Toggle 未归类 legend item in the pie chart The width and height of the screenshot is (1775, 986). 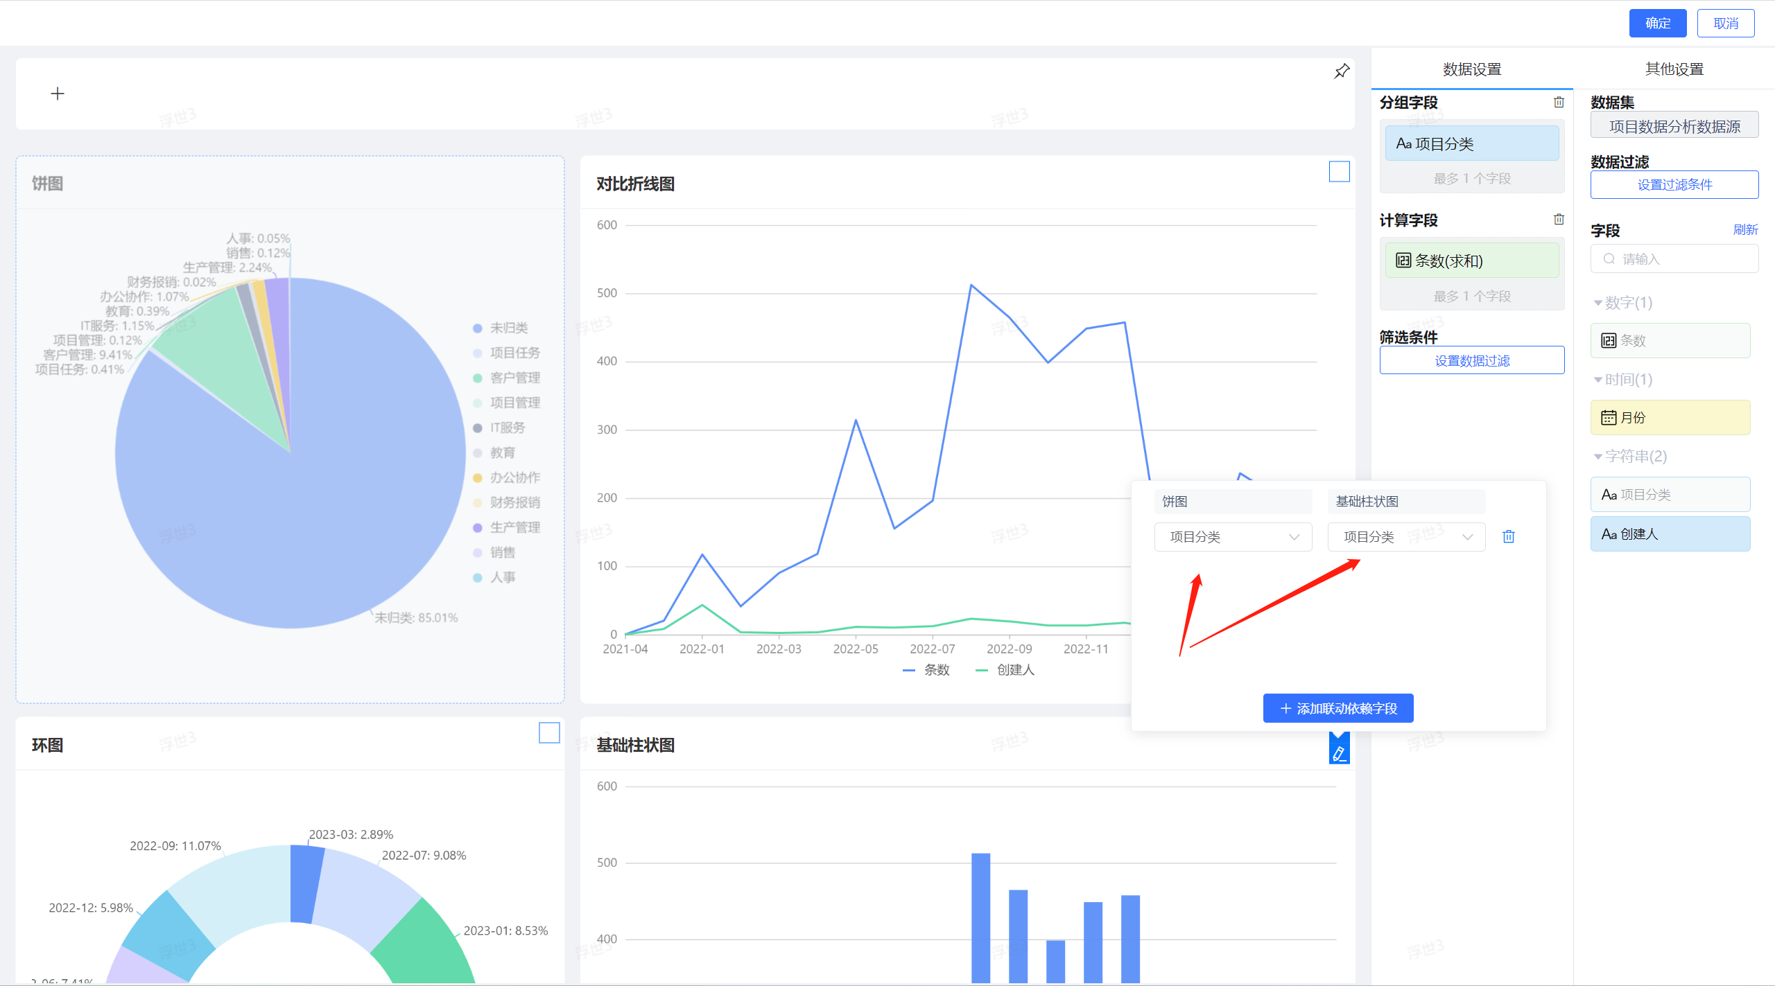[x=500, y=328]
